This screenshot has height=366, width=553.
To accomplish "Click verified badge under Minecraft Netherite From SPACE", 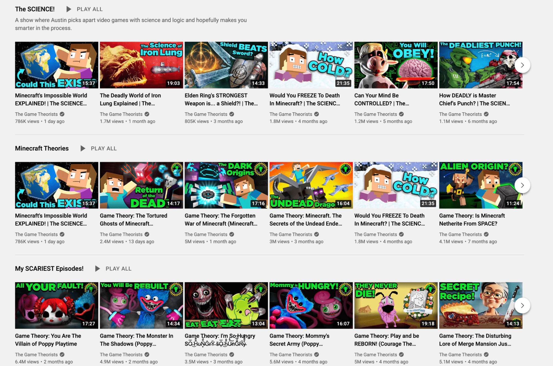I will [x=486, y=234].
